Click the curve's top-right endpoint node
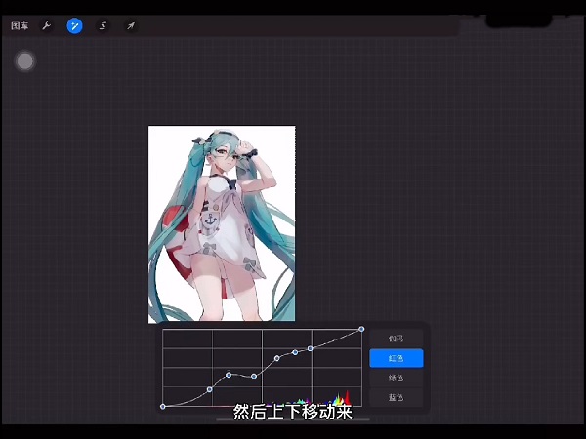The height and width of the screenshot is (439, 586). [x=361, y=329]
